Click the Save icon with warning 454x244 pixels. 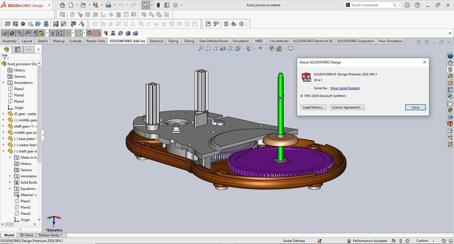(x=96, y=5)
